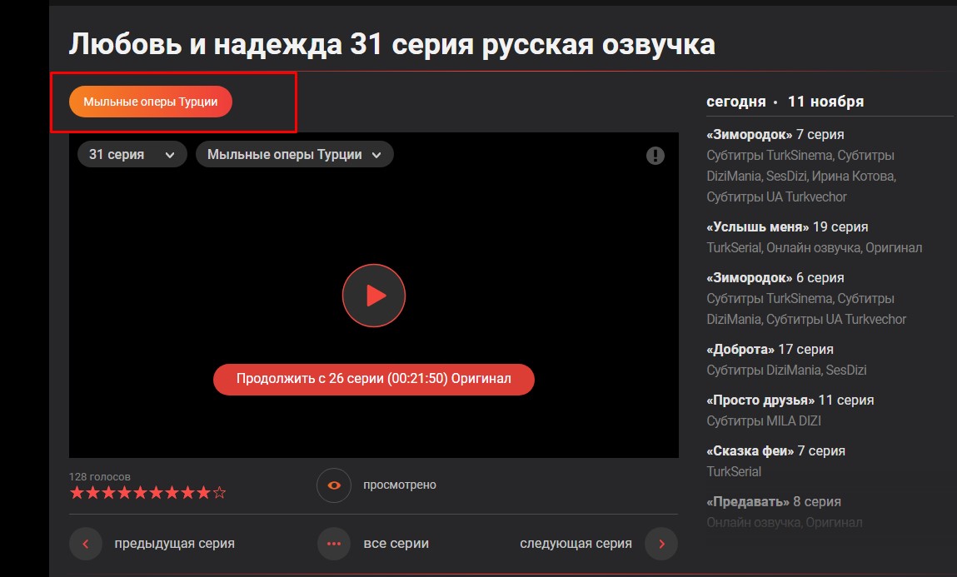Viewport: 957px width, 577px height.
Task: Select the orange "Мыльные оперы Турции" tag
Action: click(150, 102)
